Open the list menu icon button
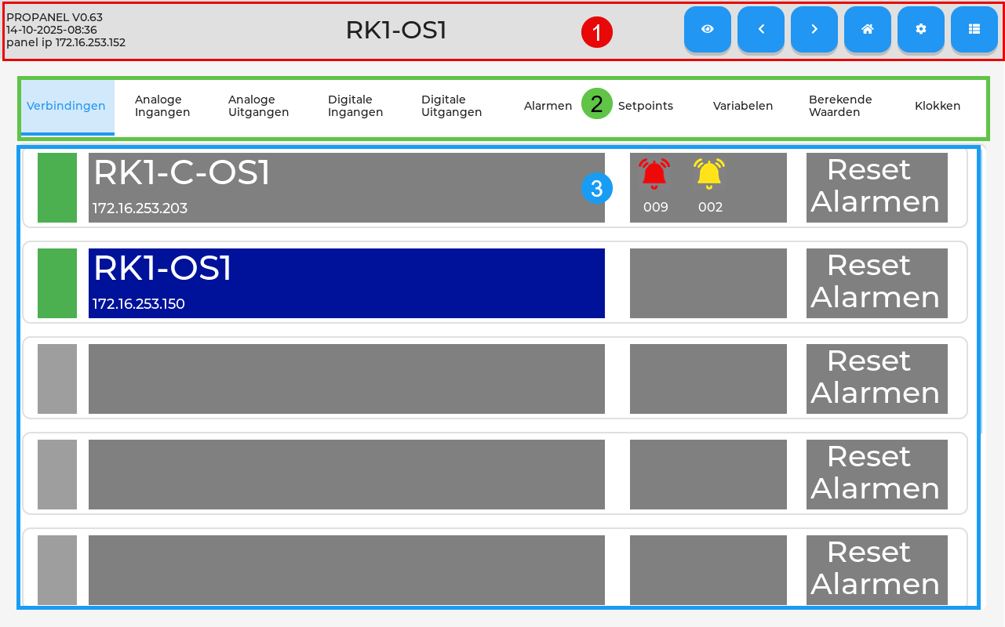The height and width of the screenshot is (627, 1005). [x=974, y=29]
